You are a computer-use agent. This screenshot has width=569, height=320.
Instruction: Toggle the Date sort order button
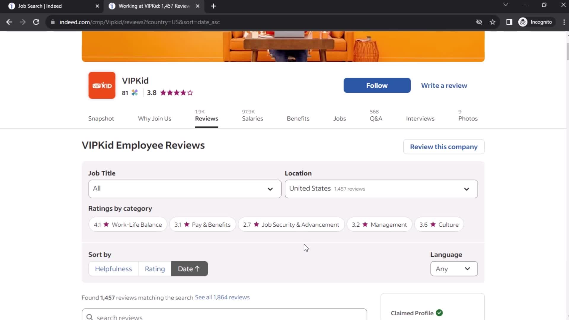pos(190,269)
